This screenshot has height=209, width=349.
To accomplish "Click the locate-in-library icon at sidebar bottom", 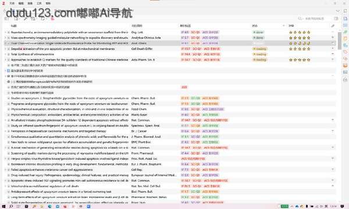I will pos(345,80).
